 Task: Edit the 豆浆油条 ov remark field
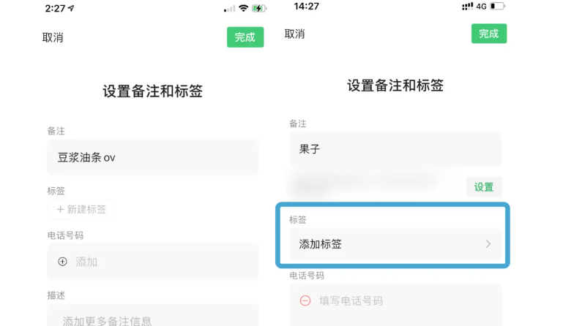point(153,157)
